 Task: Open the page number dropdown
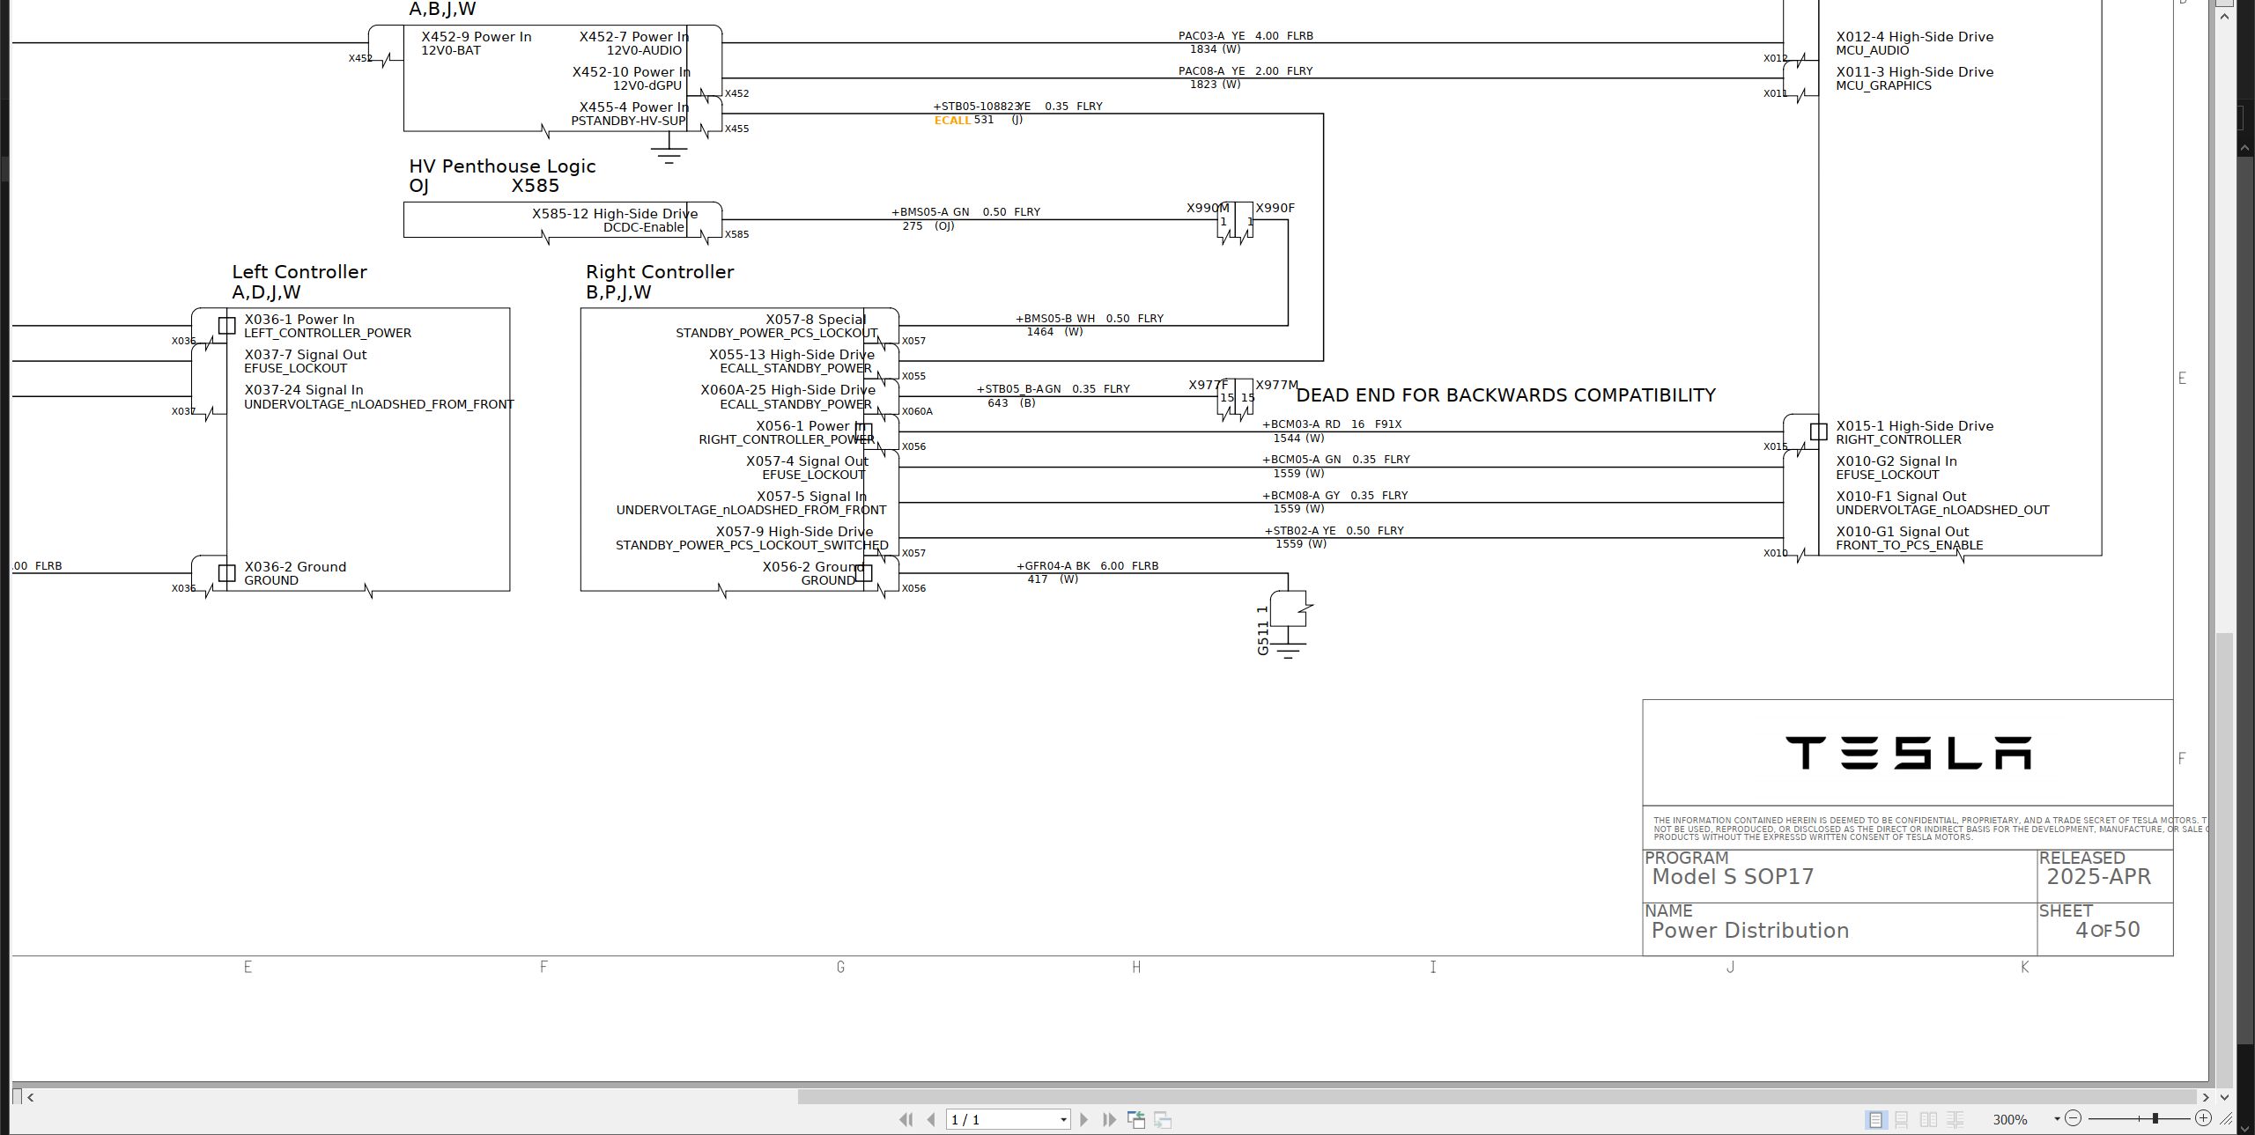click(x=1063, y=1120)
